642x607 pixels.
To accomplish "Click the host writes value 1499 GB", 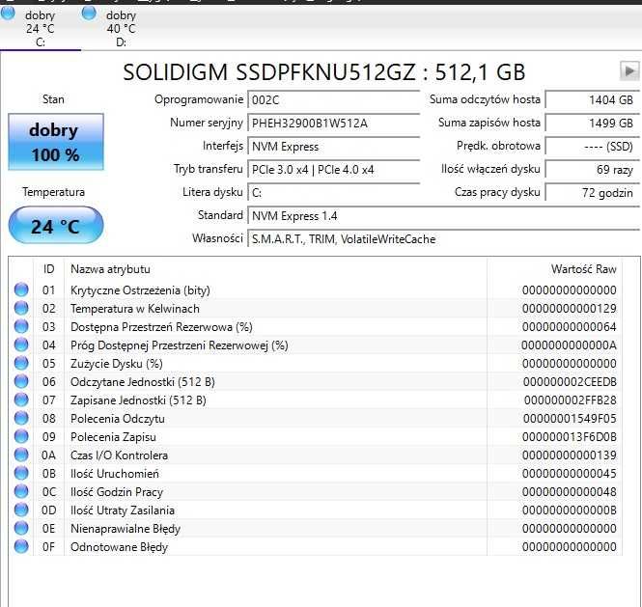I will click(x=592, y=124).
